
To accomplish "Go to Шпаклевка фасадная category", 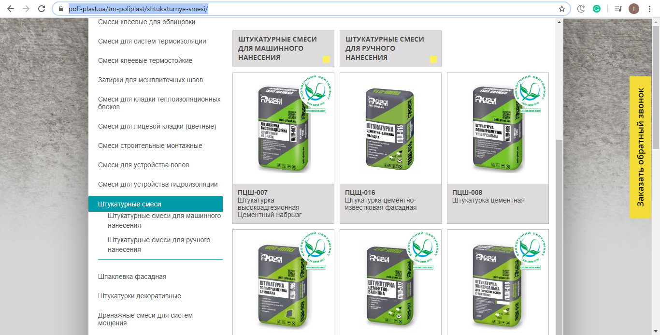I will (x=132, y=277).
